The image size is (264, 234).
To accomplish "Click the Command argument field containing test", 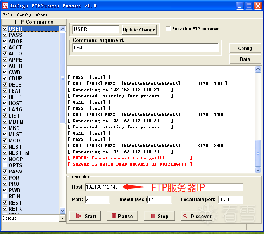I will 145,48.
